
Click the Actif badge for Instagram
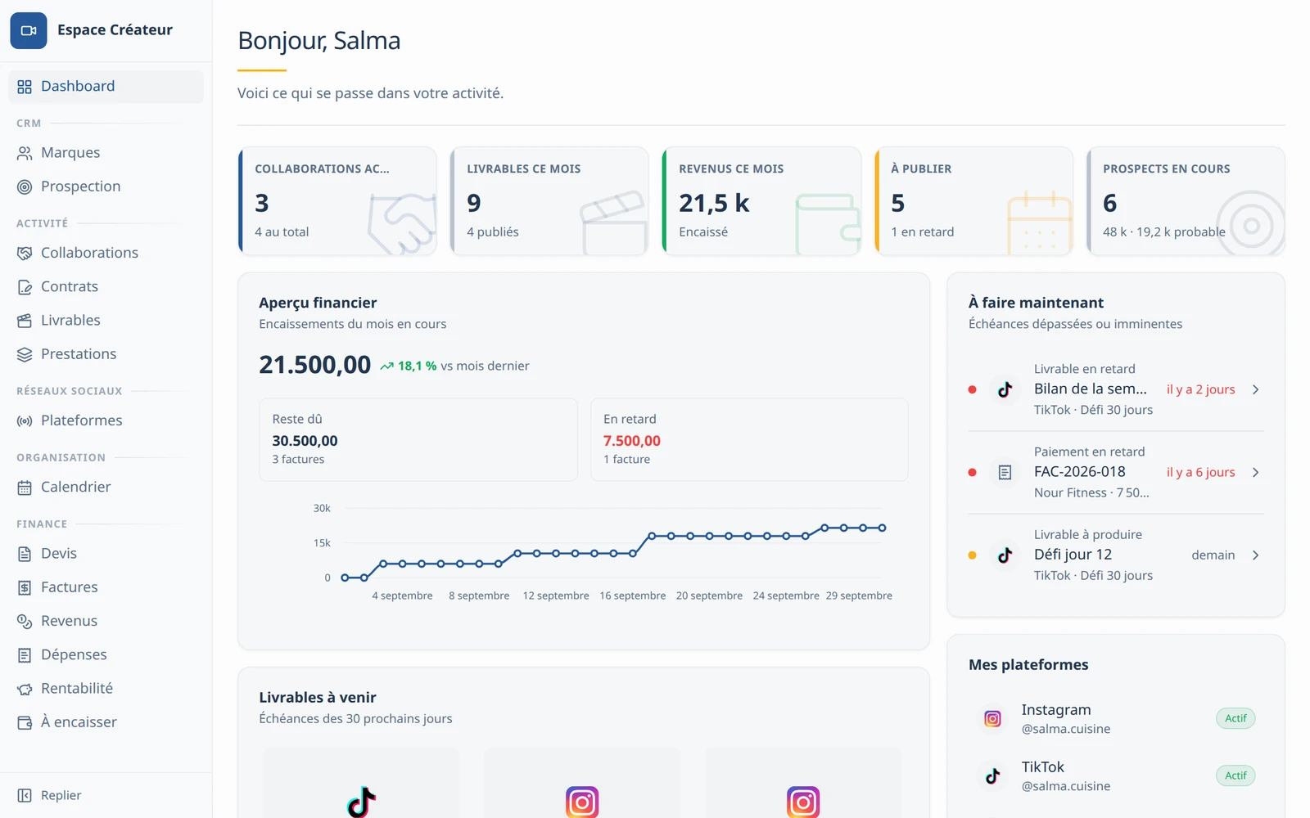point(1235,718)
